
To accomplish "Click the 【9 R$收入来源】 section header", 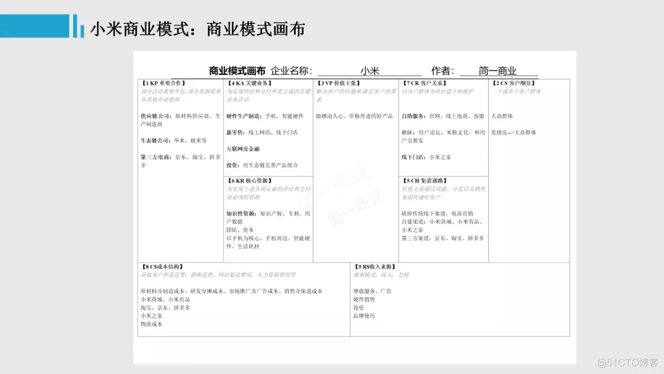I will tap(375, 266).
